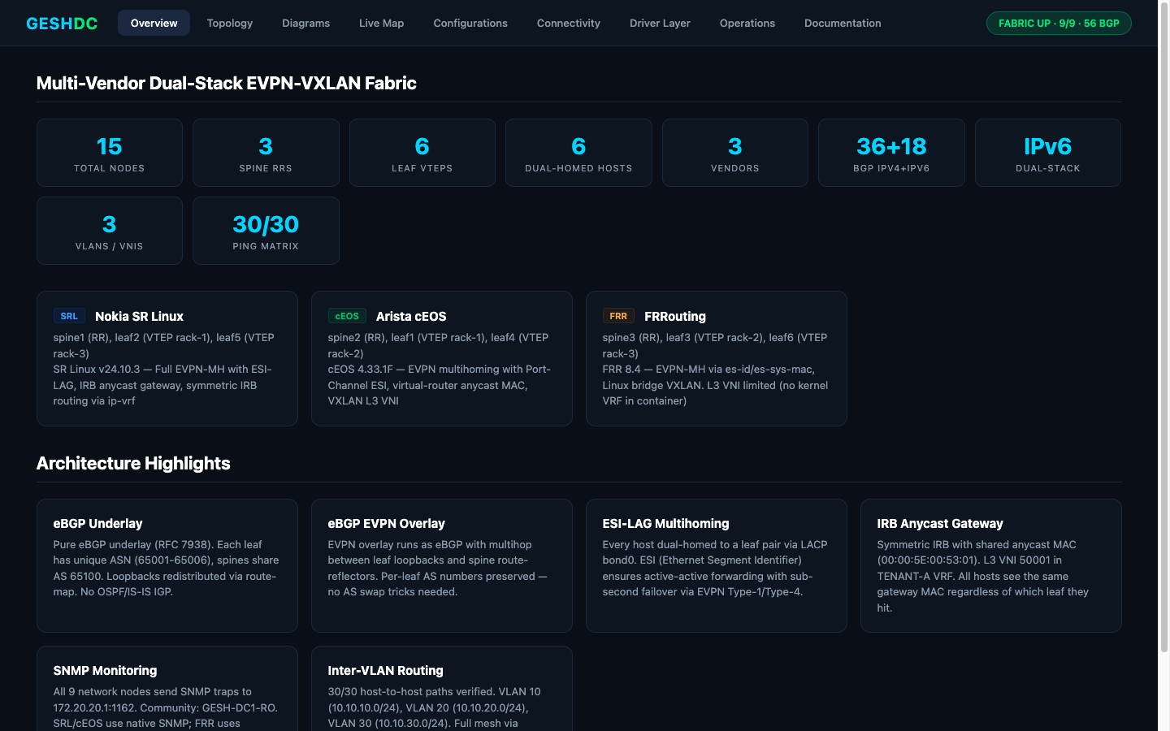Image resolution: width=1170 pixels, height=731 pixels.
Task: Open the Operations tab
Action: point(747,23)
